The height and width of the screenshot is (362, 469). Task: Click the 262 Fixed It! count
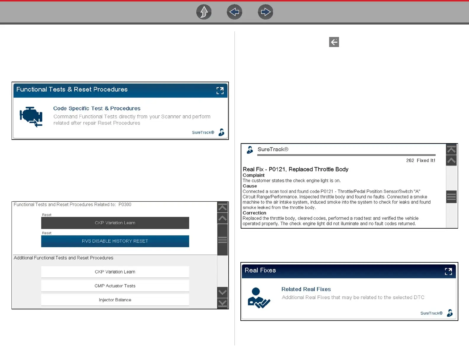(x=421, y=160)
